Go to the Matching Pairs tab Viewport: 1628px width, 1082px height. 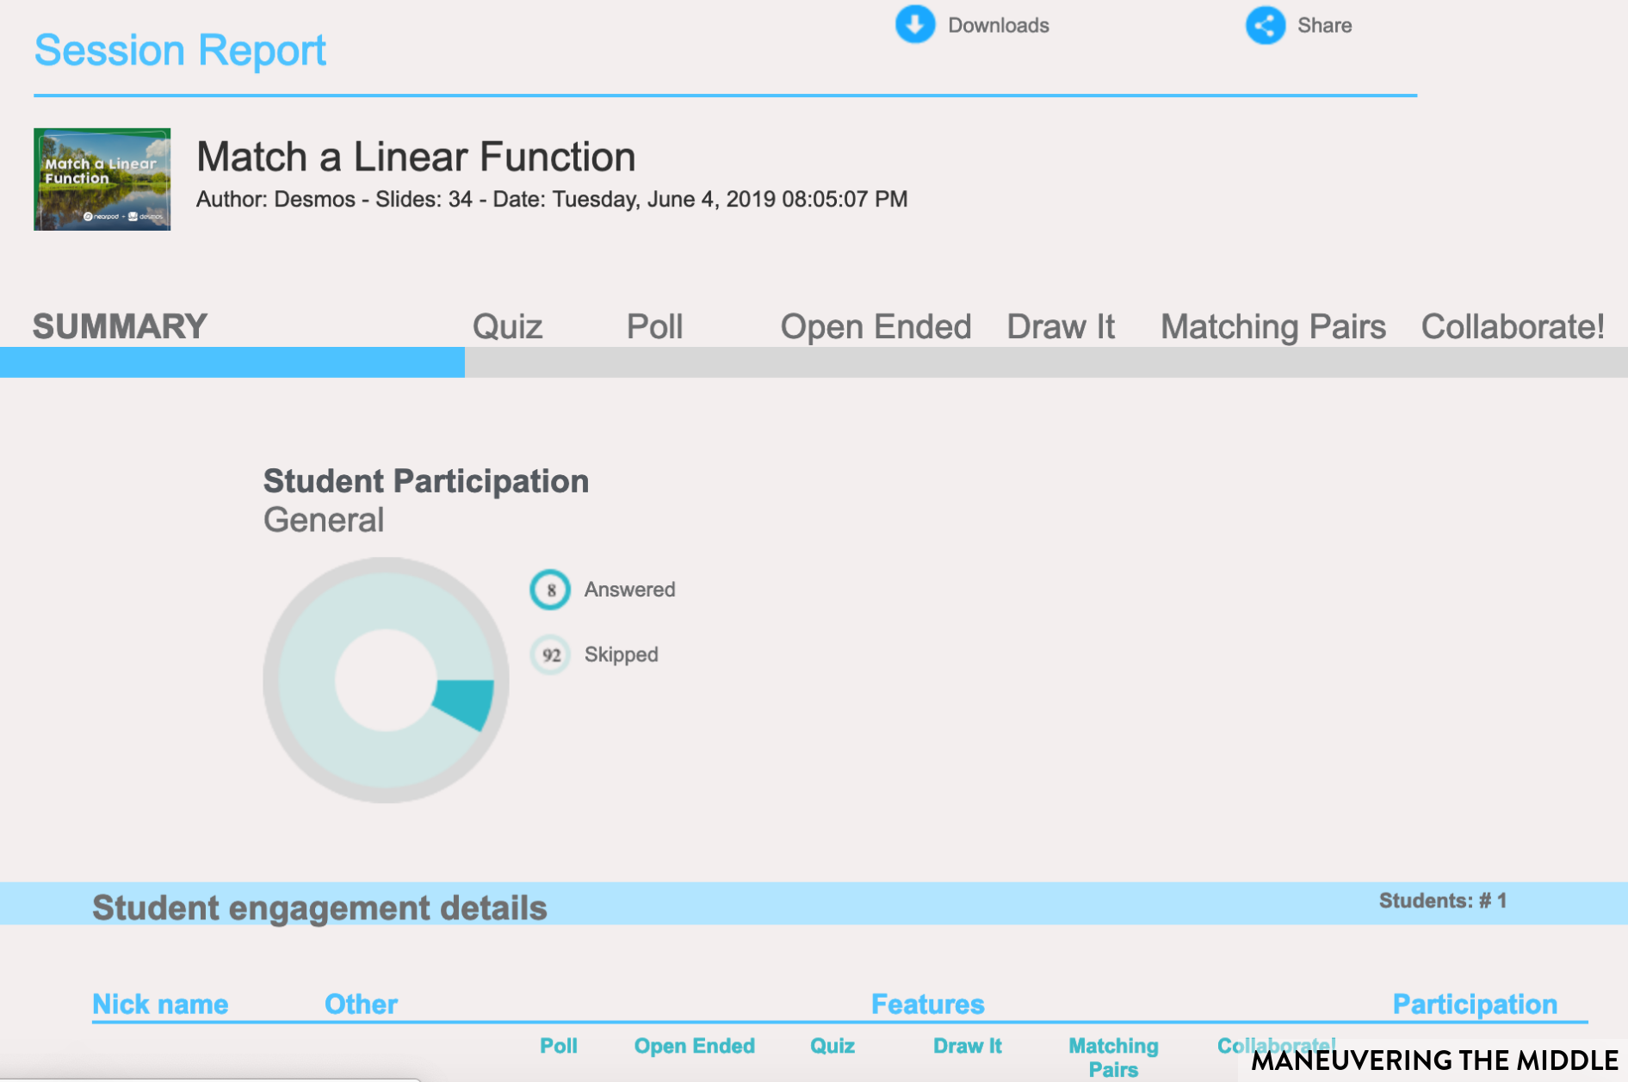(x=1272, y=327)
